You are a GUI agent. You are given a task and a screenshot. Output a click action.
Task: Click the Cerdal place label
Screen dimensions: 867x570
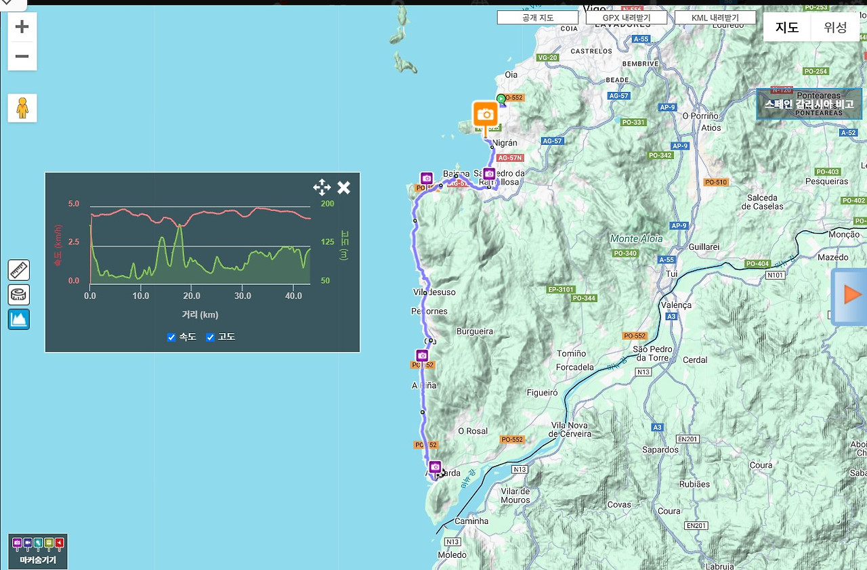(x=695, y=360)
